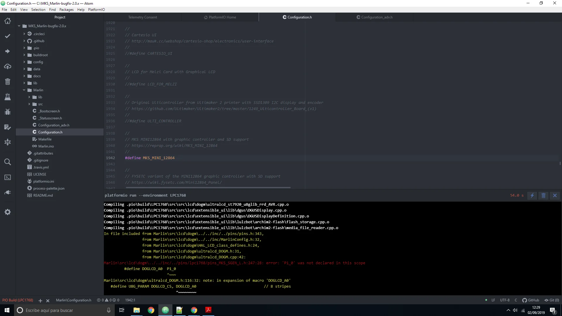Collapse the MKS_Marlin-bugfix-2.0.x root folder
This screenshot has width=562, height=316.
19,26
